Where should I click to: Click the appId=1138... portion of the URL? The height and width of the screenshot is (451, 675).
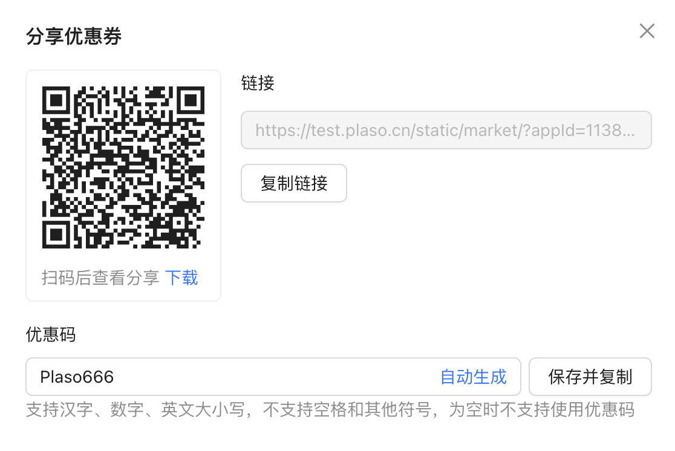[583, 130]
